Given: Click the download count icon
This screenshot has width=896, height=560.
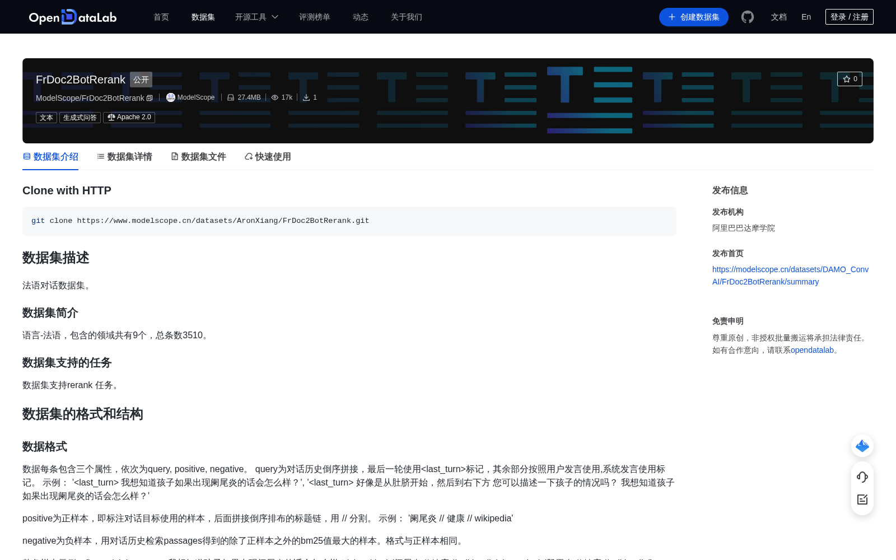Looking at the screenshot, I should click(x=306, y=97).
